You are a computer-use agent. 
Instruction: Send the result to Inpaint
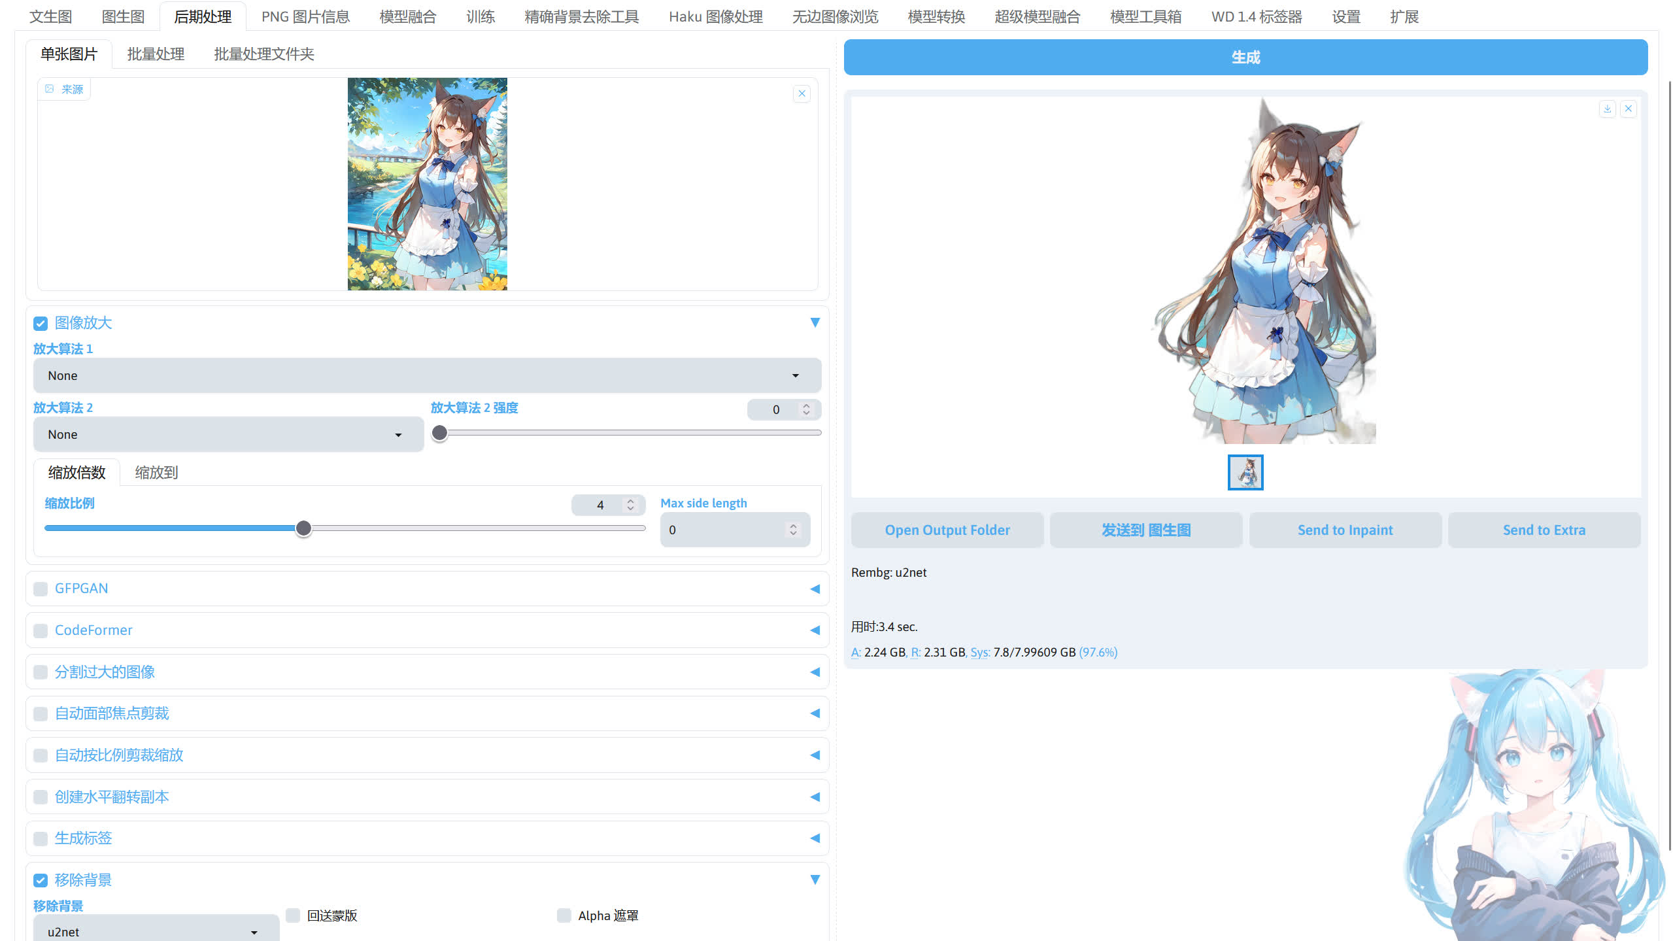tap(1345, 530)
